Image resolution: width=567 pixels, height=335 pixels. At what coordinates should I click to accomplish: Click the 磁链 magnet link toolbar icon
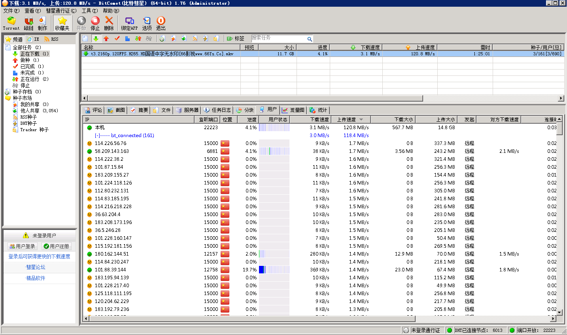coord(28,23)
